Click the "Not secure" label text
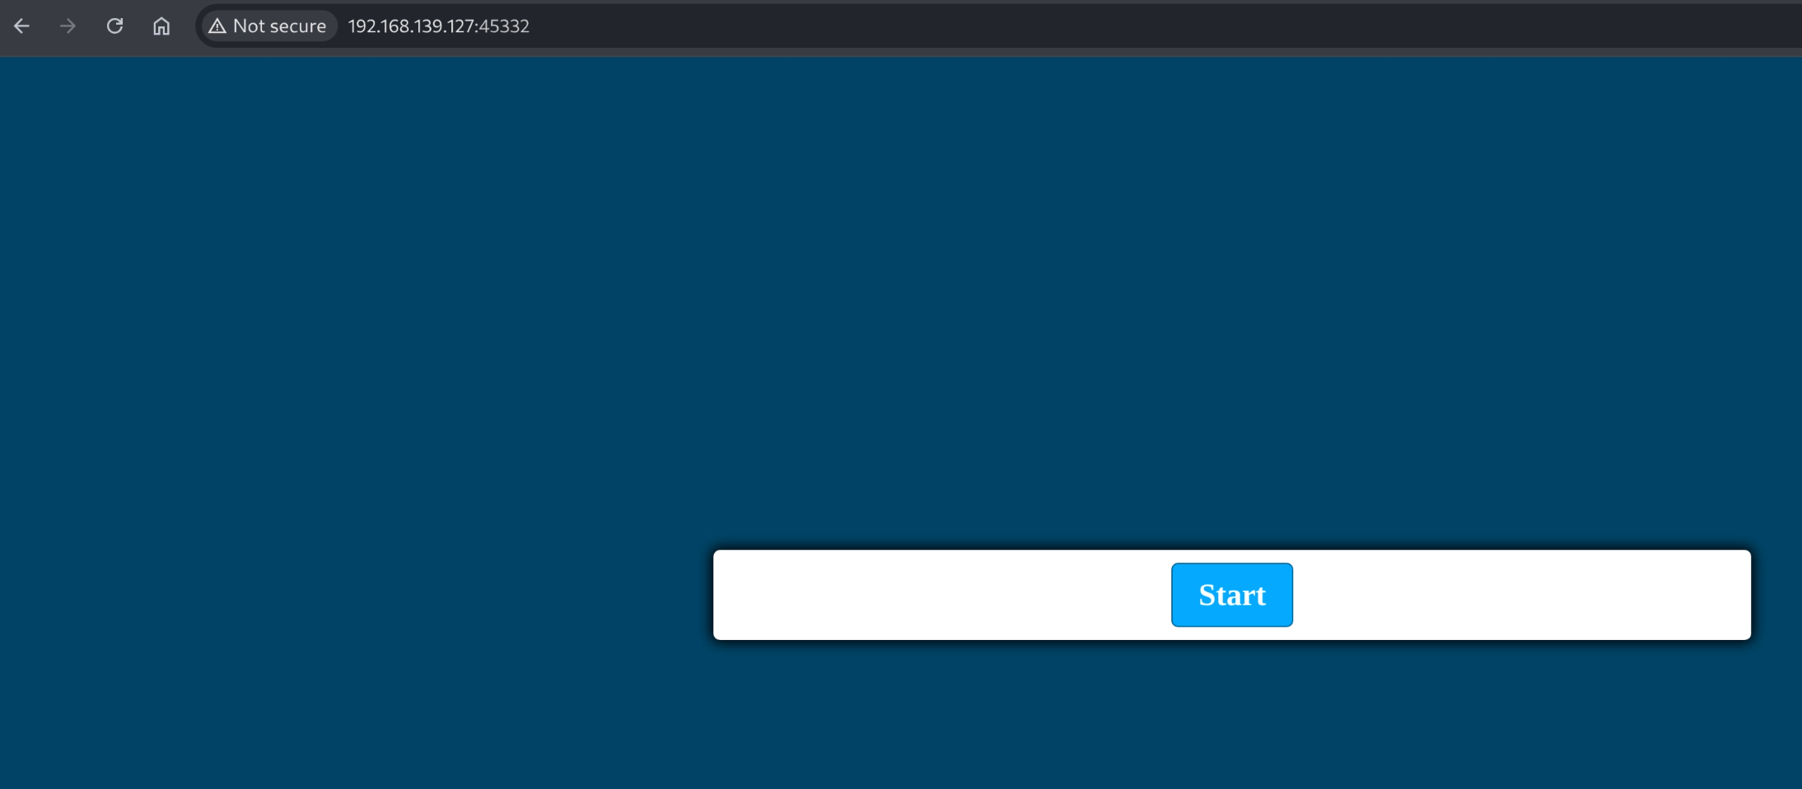1802x789 pixels. coord(279,26)
